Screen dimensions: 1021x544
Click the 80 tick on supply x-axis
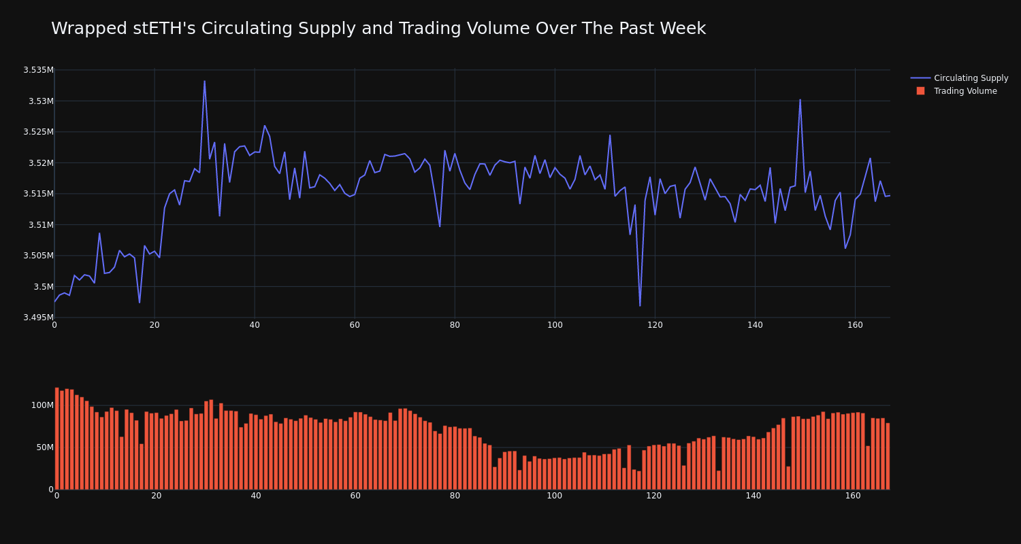coord(455,326)
